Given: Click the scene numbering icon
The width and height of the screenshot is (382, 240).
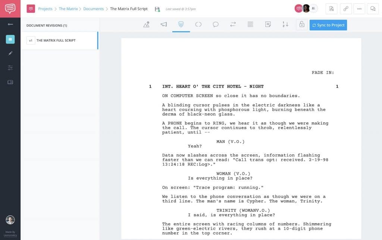Looking at the screenshot, I should 285,25.
